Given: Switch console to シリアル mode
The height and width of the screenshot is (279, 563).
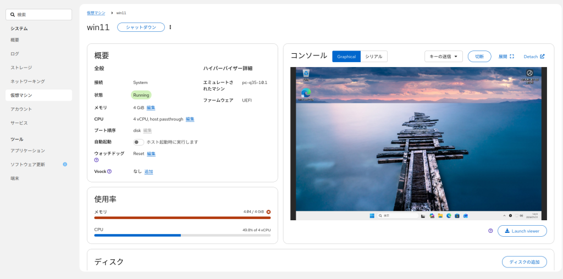Looking at the screenshot, I should pos(374,57).
